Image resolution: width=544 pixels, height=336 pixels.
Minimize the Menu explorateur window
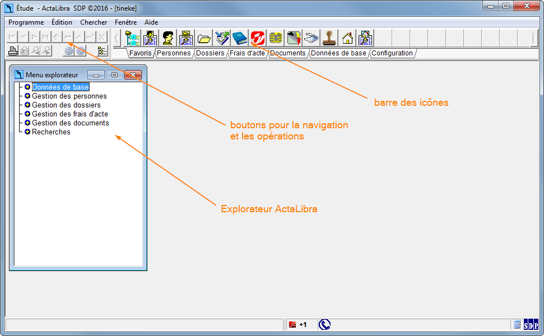tap(96, 75)
